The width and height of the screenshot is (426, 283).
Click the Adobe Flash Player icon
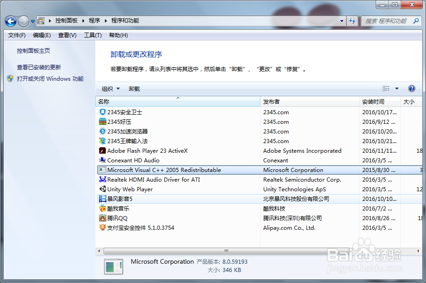pos(102,150)
